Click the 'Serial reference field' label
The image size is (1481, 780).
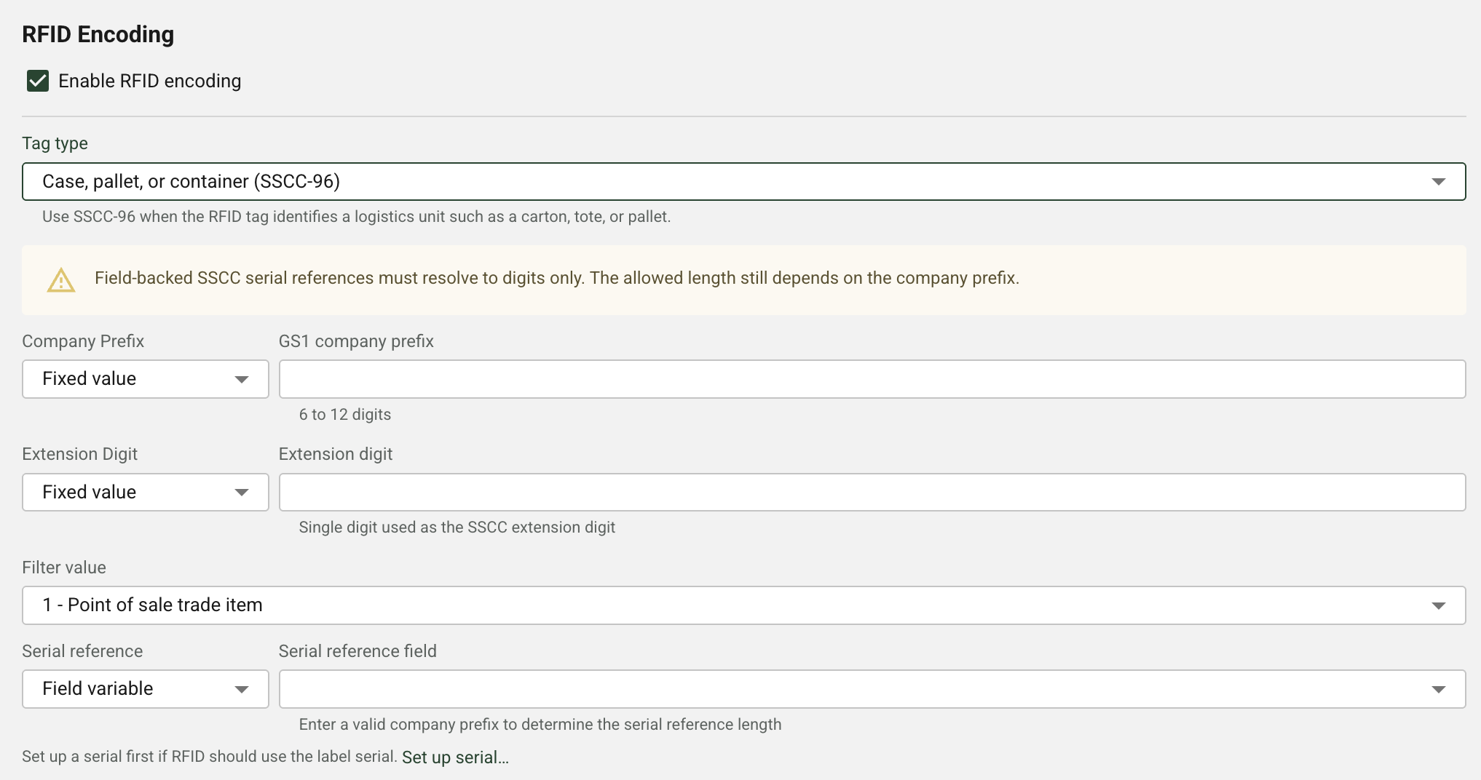(358, 651)
